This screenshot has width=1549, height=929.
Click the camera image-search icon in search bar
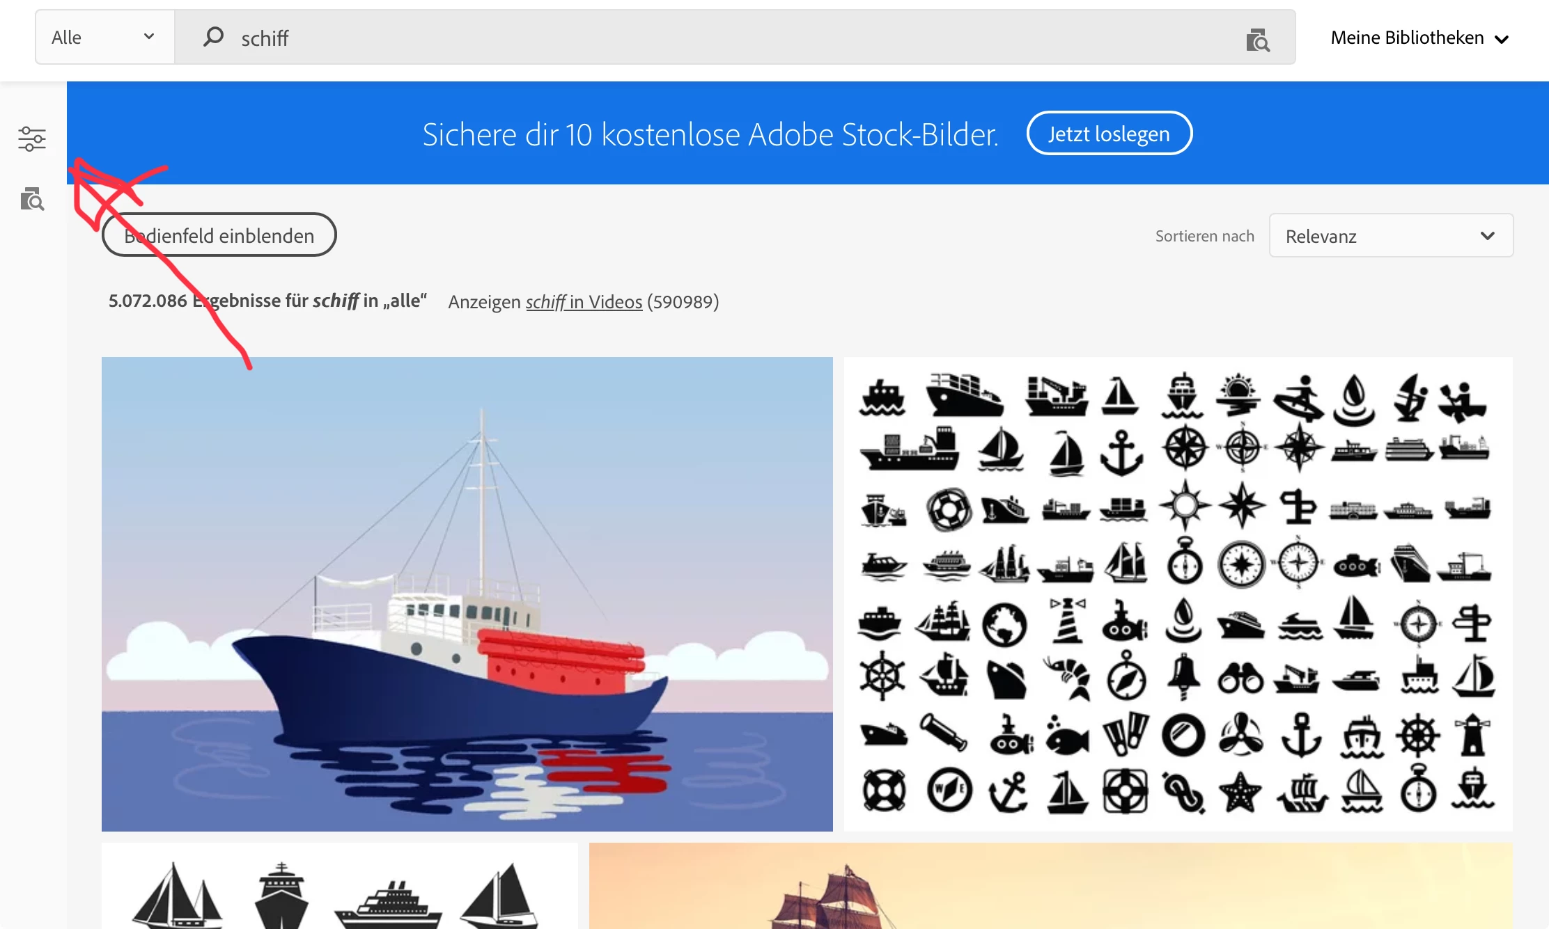click(x=1257, y=40)
